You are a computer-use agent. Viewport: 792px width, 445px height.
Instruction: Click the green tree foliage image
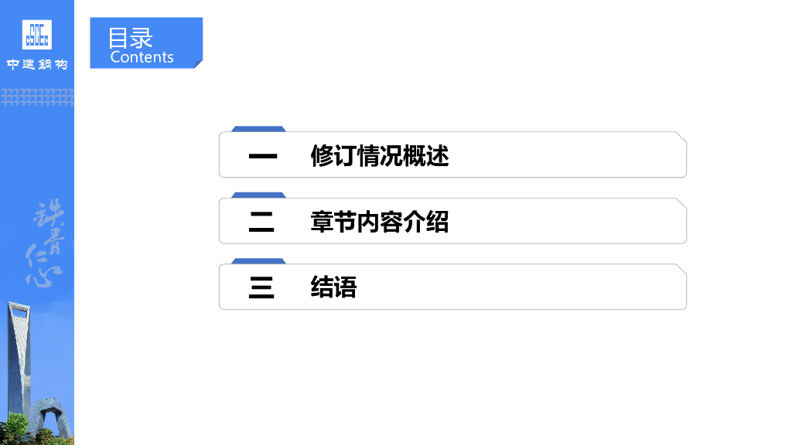click(x=14, y=429)
